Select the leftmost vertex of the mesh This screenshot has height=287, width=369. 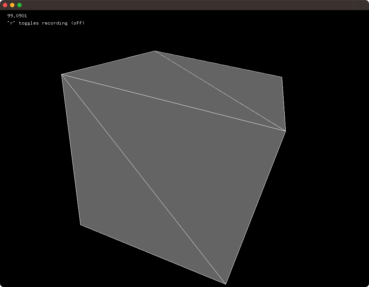pyautogui.click(x=62, y=75)
